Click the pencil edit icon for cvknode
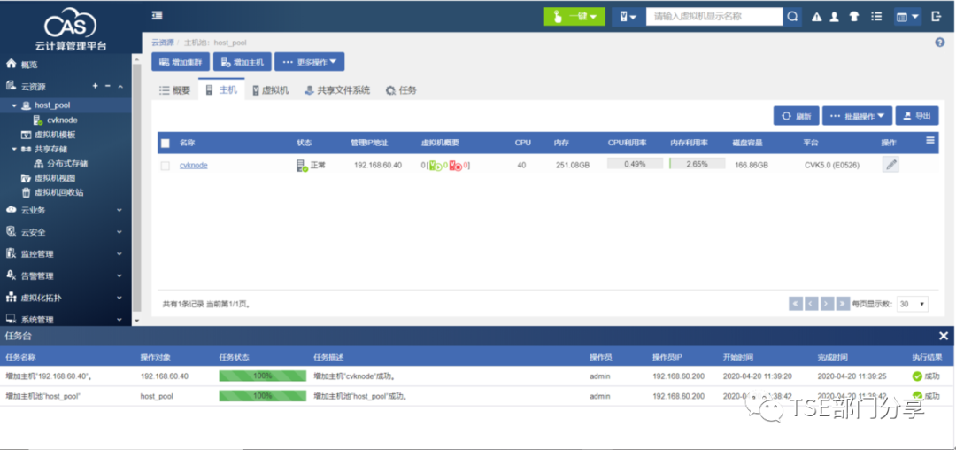 [890, 165]
